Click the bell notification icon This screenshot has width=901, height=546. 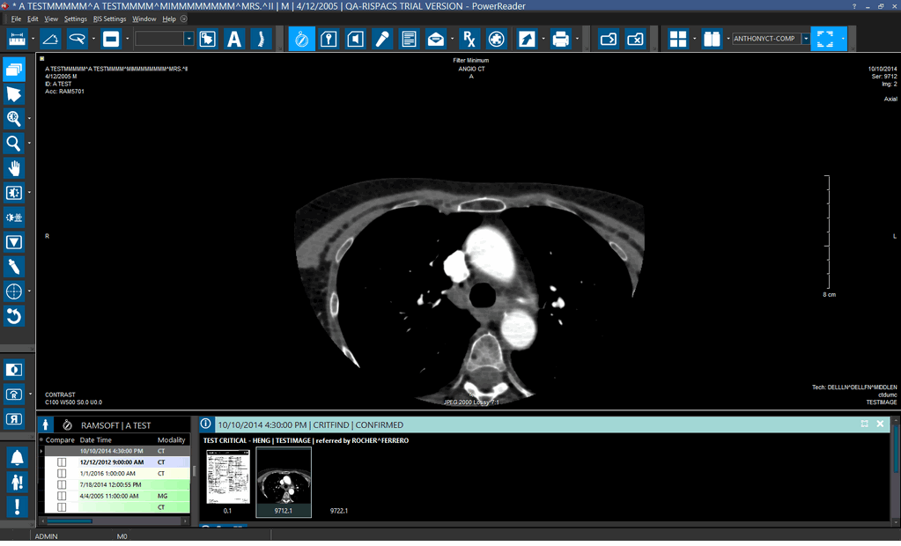17,457
